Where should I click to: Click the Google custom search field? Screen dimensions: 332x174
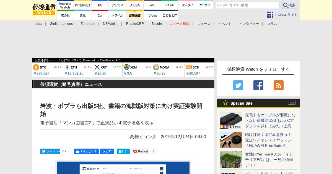248,5
